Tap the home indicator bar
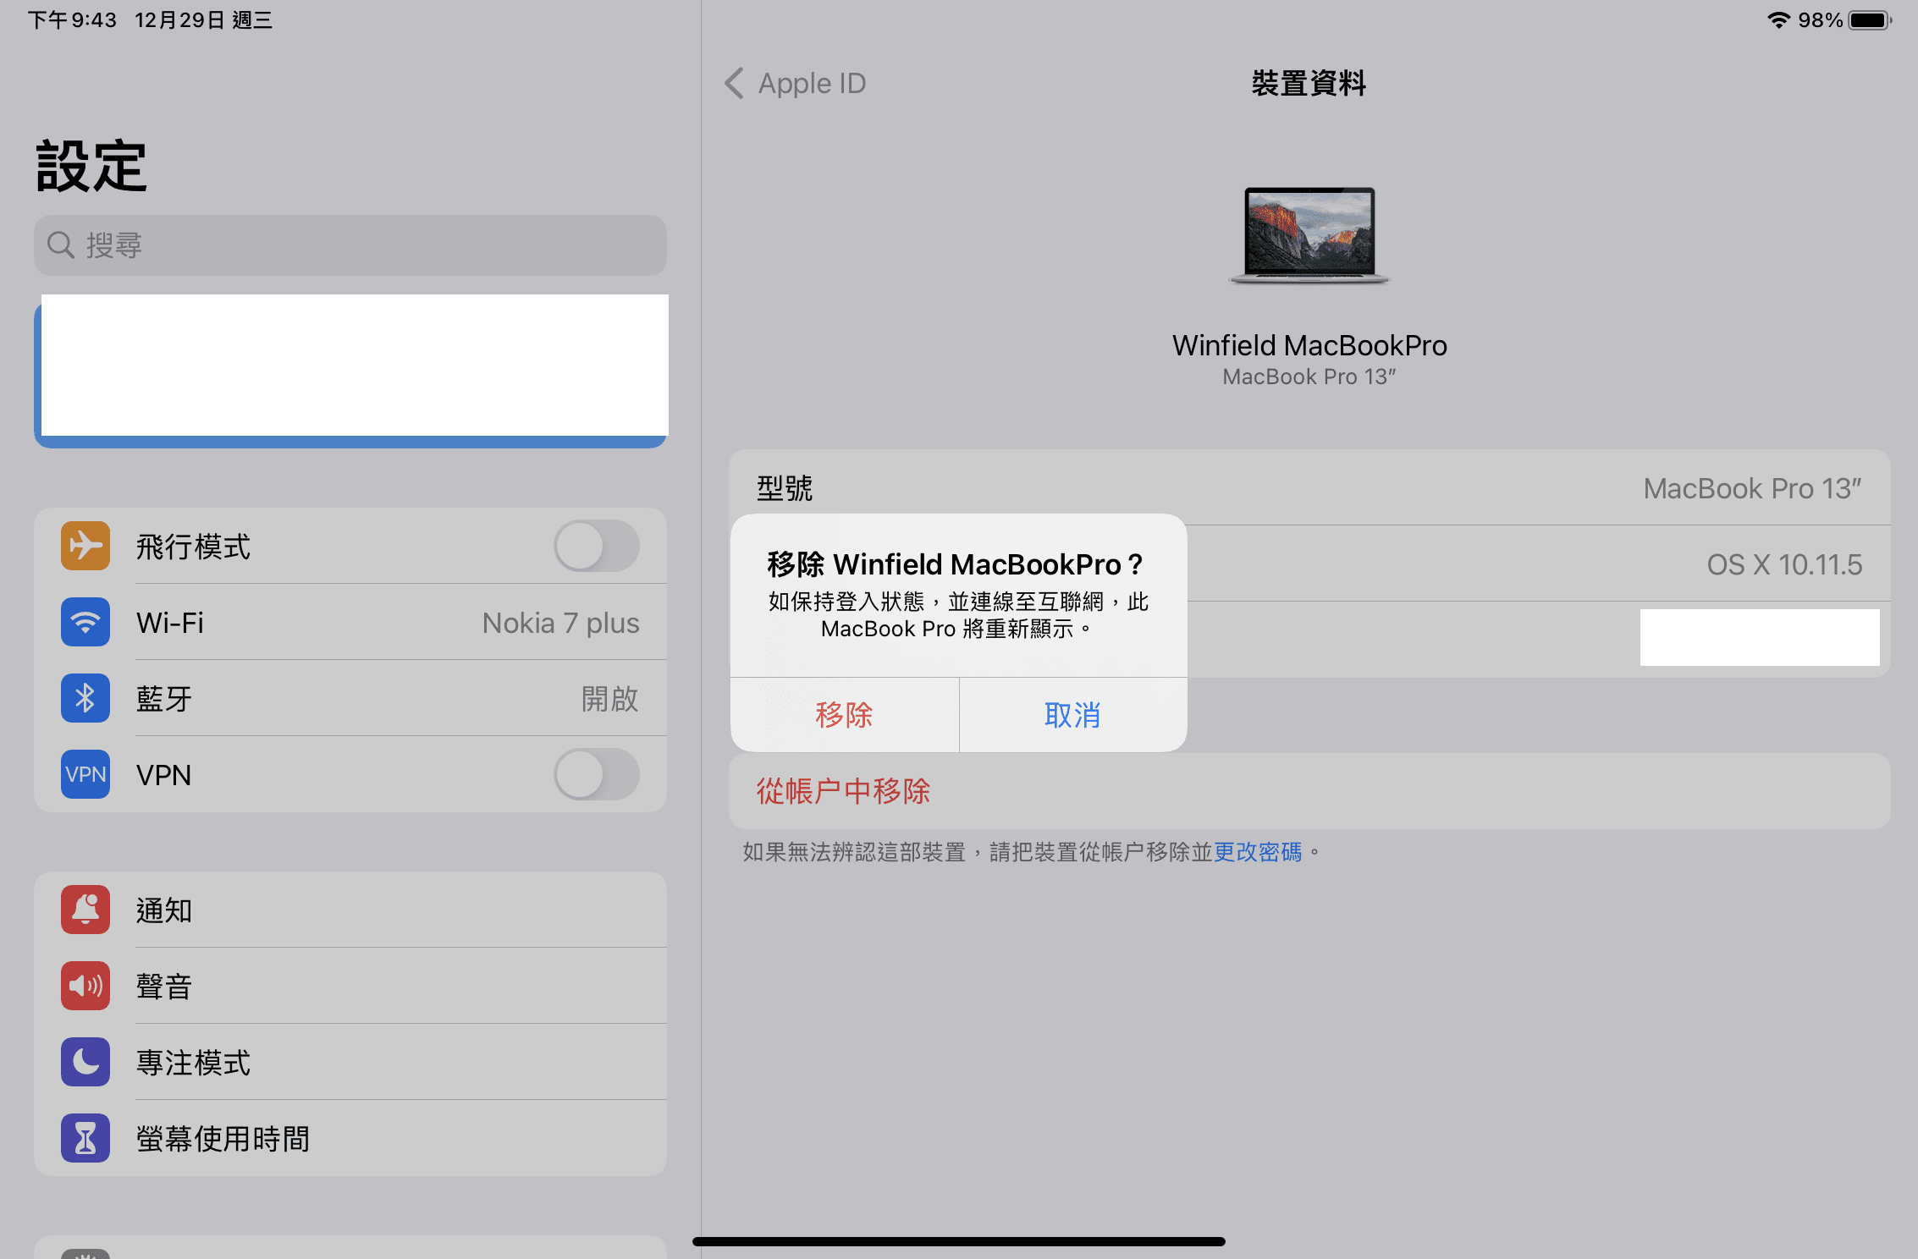 (959, 1241)
